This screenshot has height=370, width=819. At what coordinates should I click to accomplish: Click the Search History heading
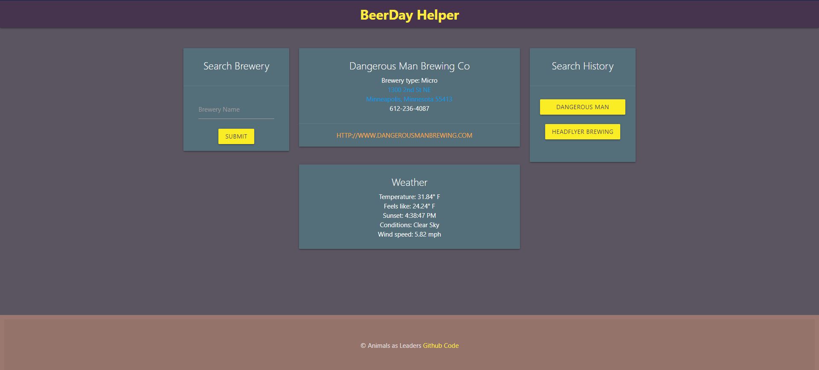coord(583,66)
